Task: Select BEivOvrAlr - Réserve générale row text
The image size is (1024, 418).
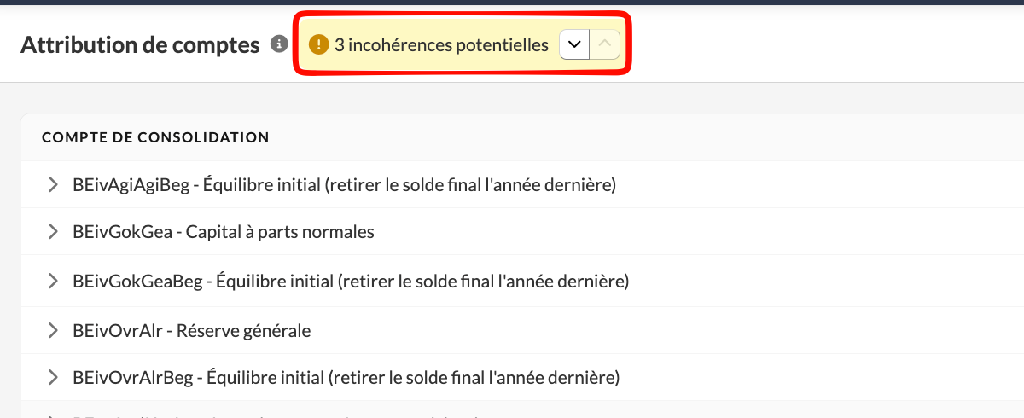Action: pos(192,330)
